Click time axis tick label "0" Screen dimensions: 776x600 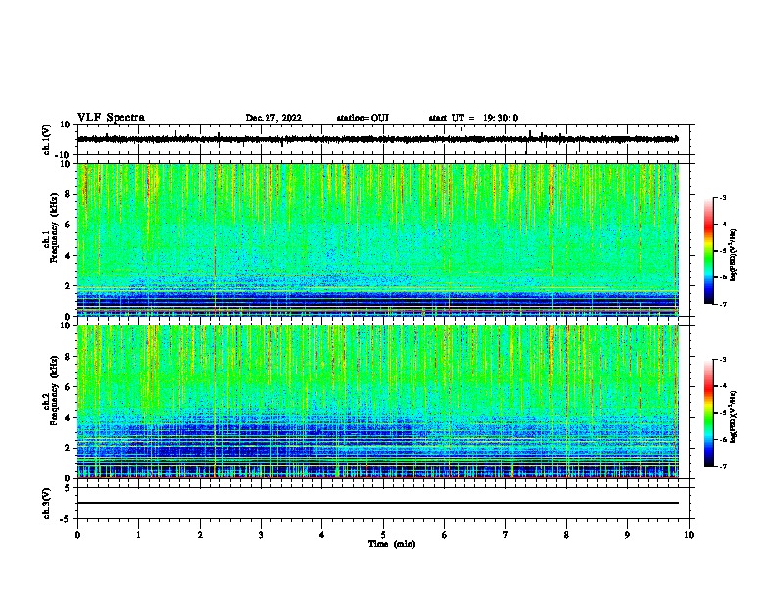(77, 535)
